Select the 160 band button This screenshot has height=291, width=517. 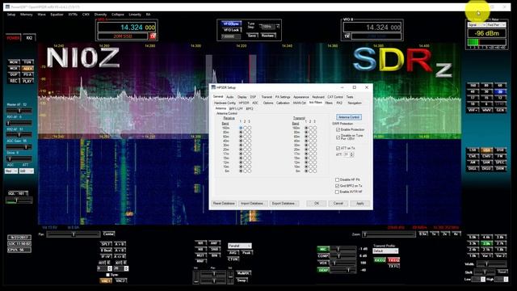(x=473, y=85)
